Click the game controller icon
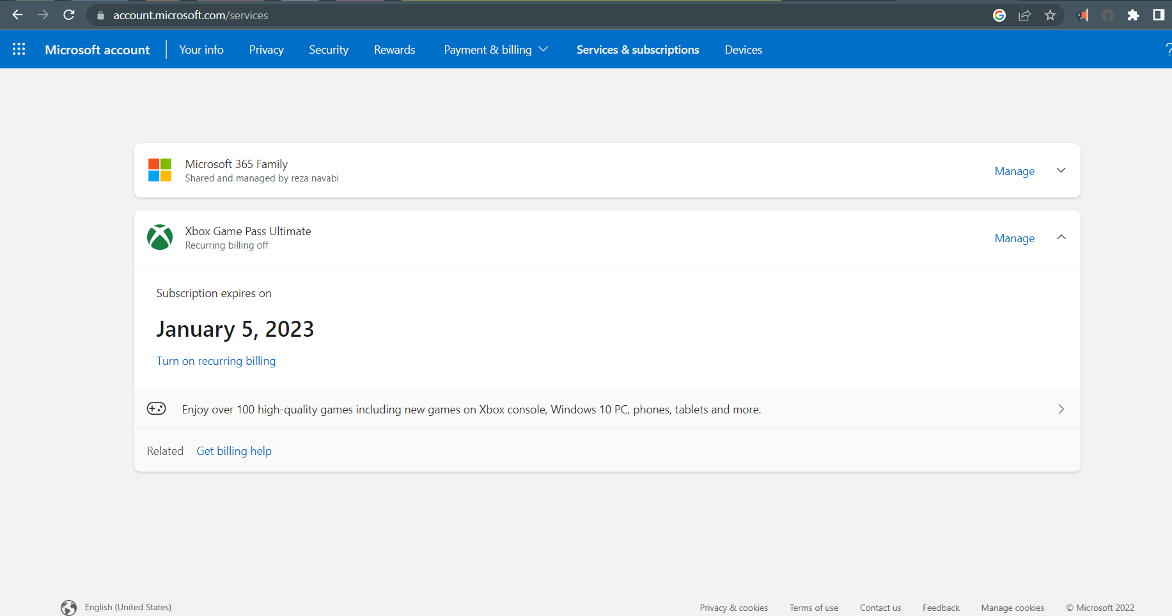The image size is (1172, 616). [x=157, y=408]
